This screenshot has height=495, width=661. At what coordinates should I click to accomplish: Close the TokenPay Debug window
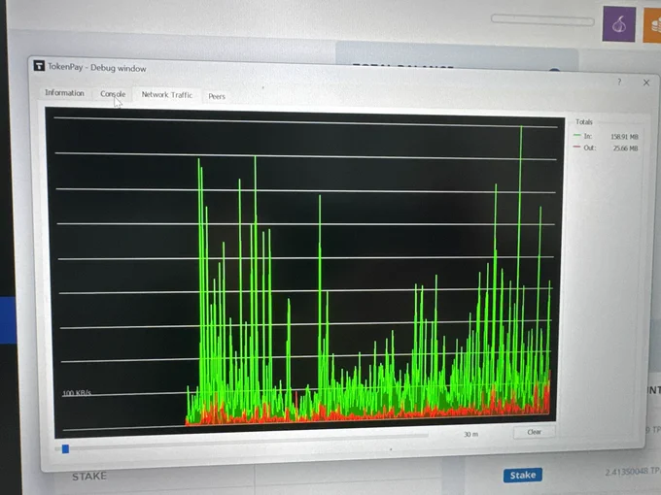[x=646, y=82]
